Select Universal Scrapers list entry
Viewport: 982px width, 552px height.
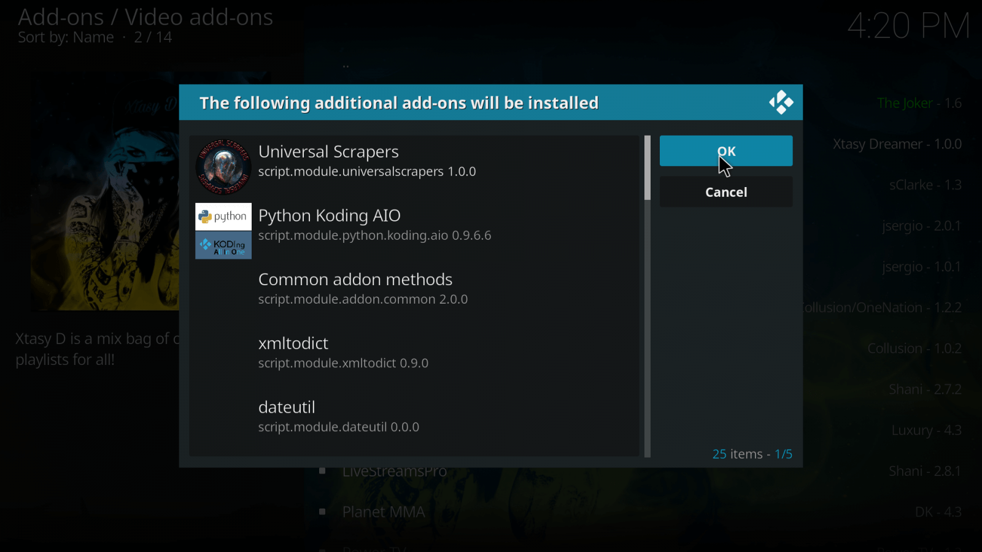coord(414,167)
